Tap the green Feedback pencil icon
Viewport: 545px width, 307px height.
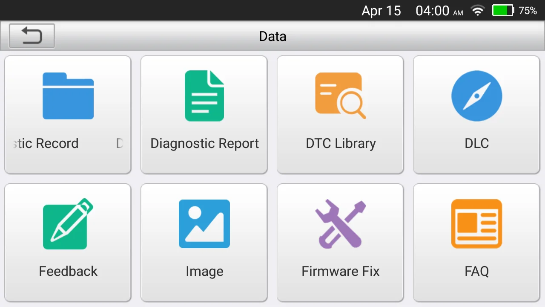[68, 224]
